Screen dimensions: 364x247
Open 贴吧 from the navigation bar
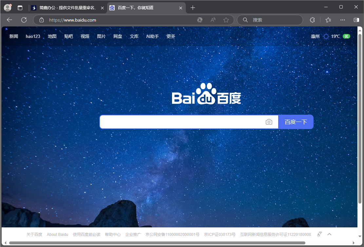[x=68, y=36]
